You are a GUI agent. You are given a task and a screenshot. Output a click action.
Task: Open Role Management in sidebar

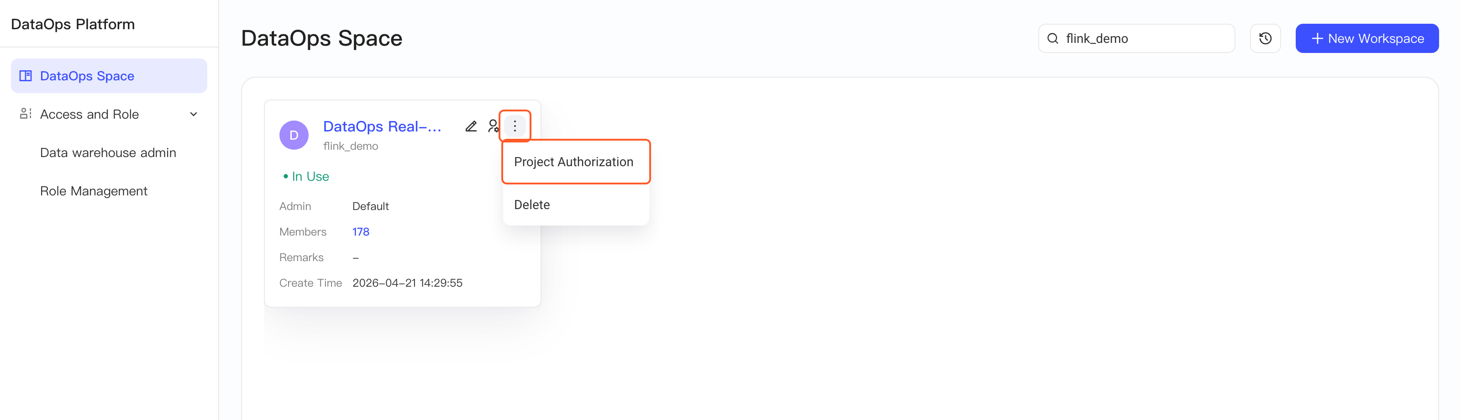click(x=94, y=191)
